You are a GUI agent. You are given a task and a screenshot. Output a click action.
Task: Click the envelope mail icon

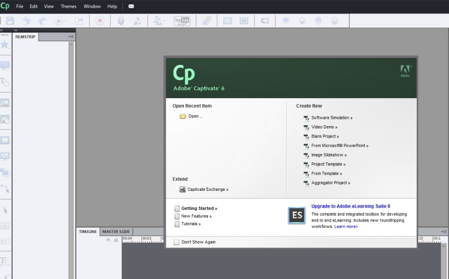[131, 6]
